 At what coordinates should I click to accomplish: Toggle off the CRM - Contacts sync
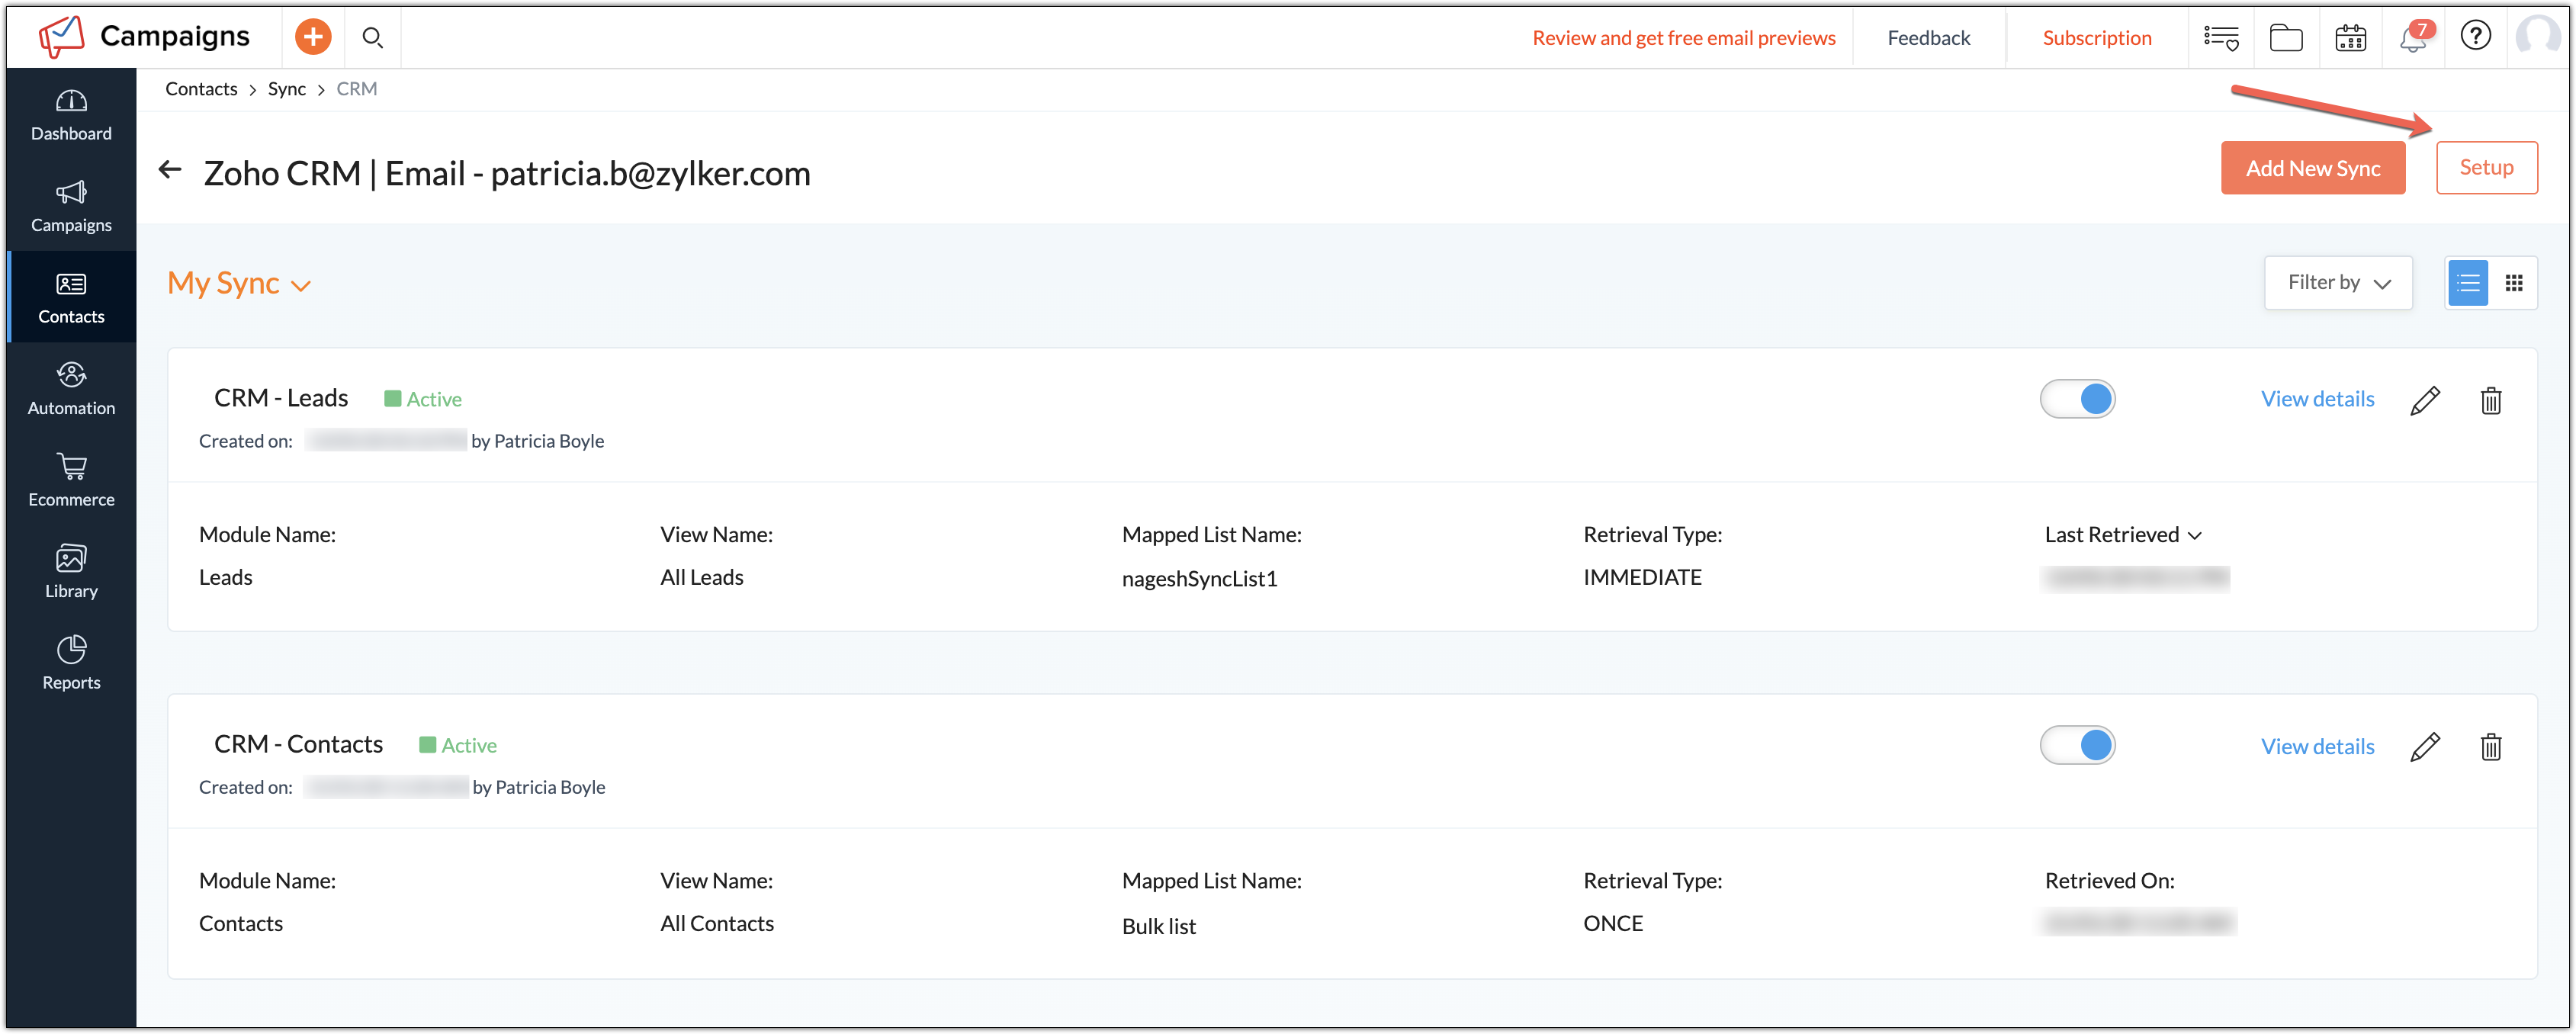(2078, 745)
